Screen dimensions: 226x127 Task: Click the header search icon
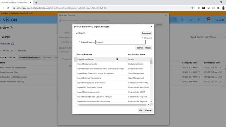point(175,20)
